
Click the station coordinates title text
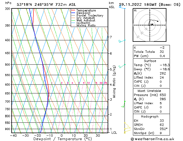(x=42, y=4)
